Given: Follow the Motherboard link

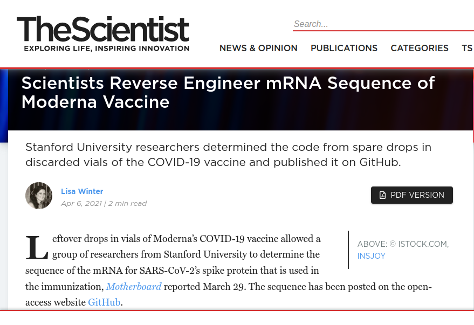Looking at the screenshot, I should [x=134, y=287].
